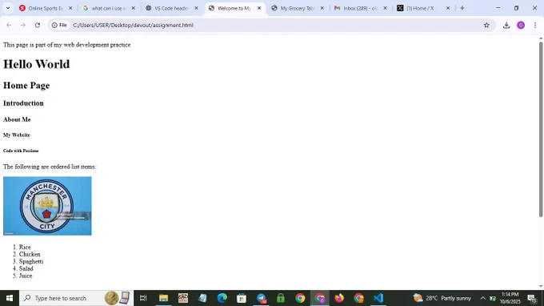Click the 'Juice' list item
544x306 pixels.
26,276
